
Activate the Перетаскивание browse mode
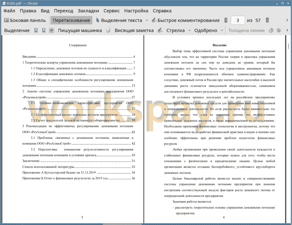tap(71, 20)
